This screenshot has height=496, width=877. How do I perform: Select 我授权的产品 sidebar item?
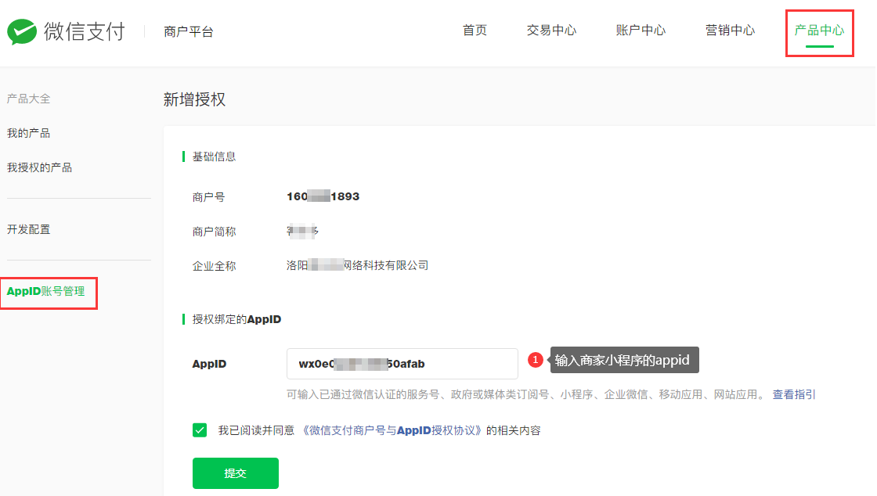39,167
